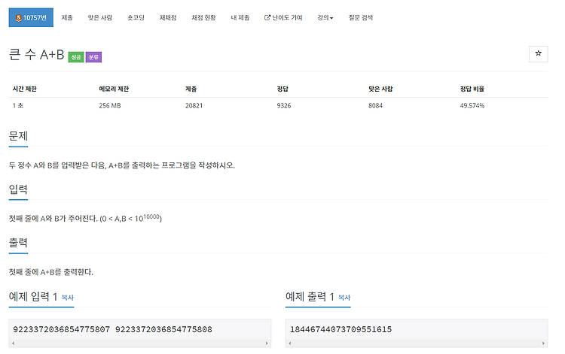This screenshot has height=354, width=565.
Task: Open the 내 제출 tab
Action: (240, 17)
